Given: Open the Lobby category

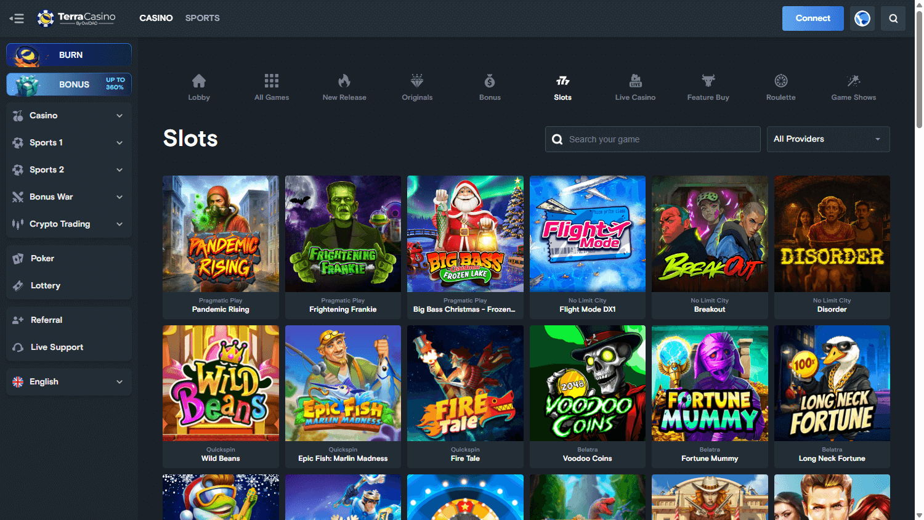Looking at the screenshot, I should [198, 86].
